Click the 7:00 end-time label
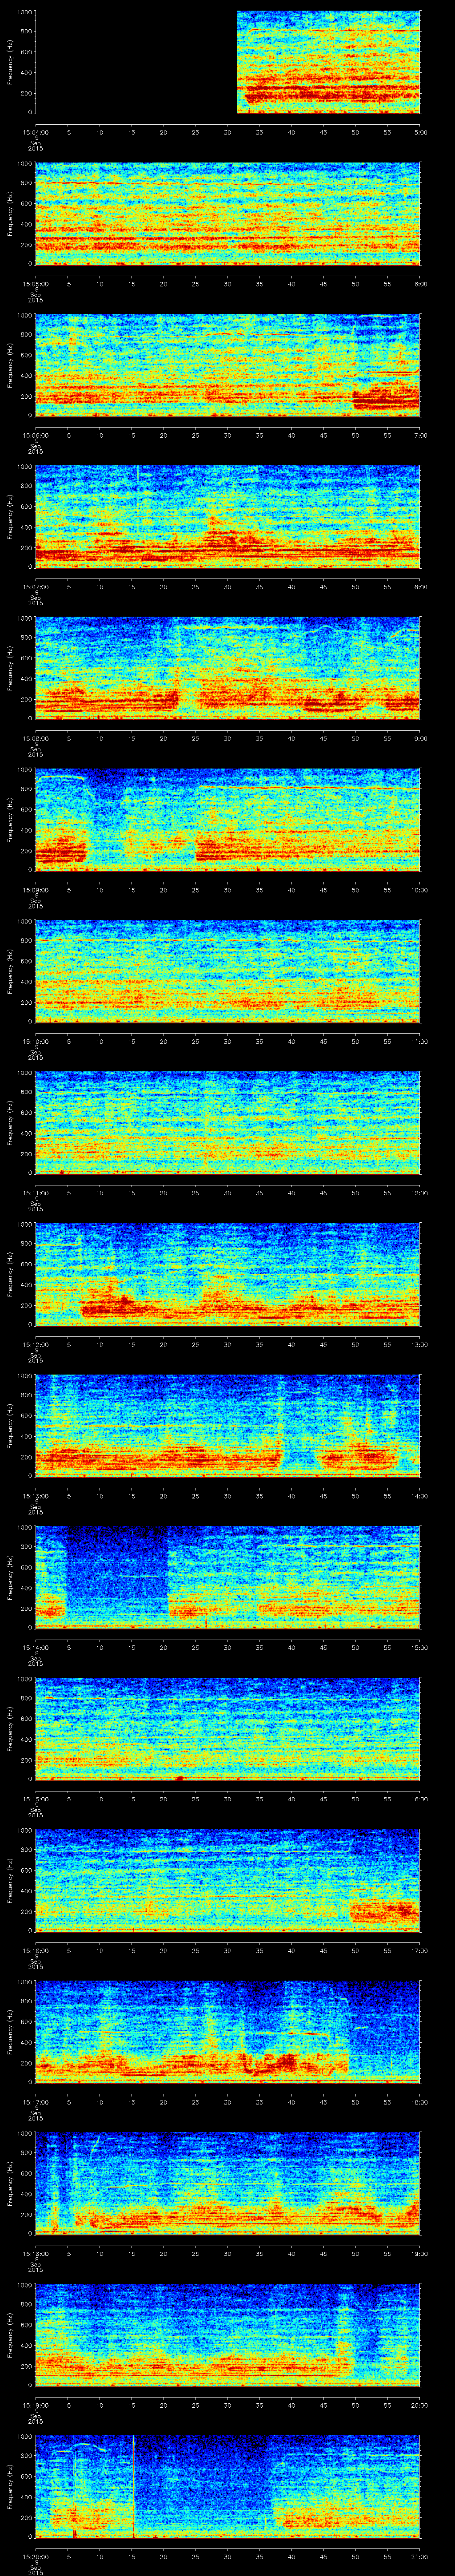Viewport: 455px width, 2576px height. click(x=420, y=435)
